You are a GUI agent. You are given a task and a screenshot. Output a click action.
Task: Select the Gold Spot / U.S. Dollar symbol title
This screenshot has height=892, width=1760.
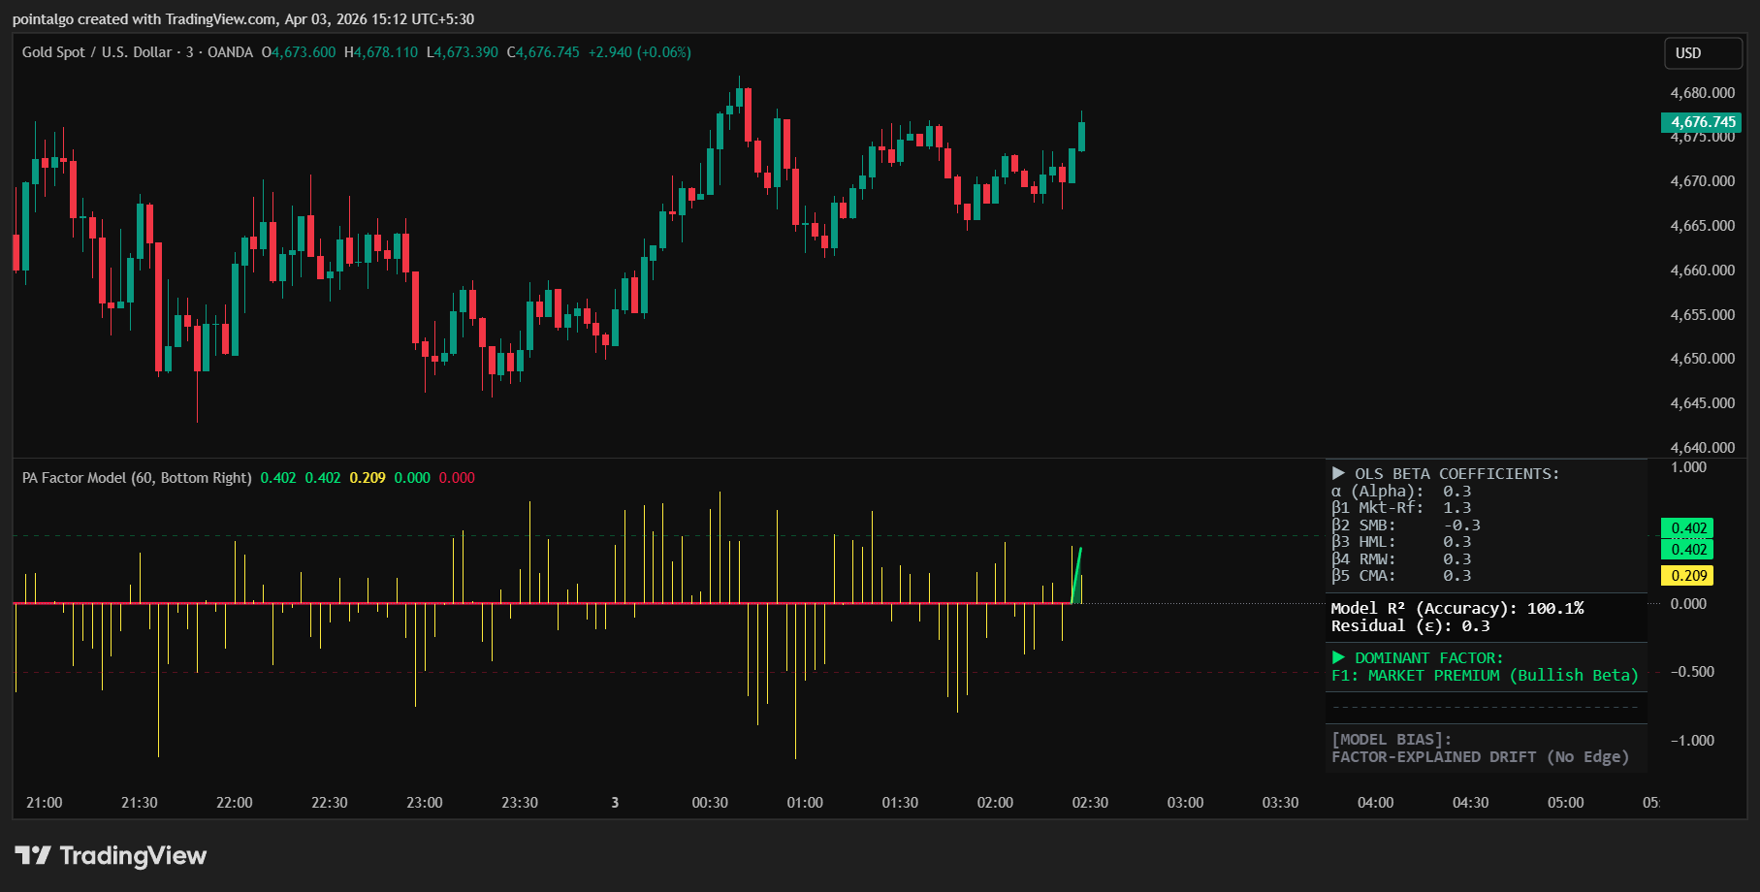tap(96, 52)
